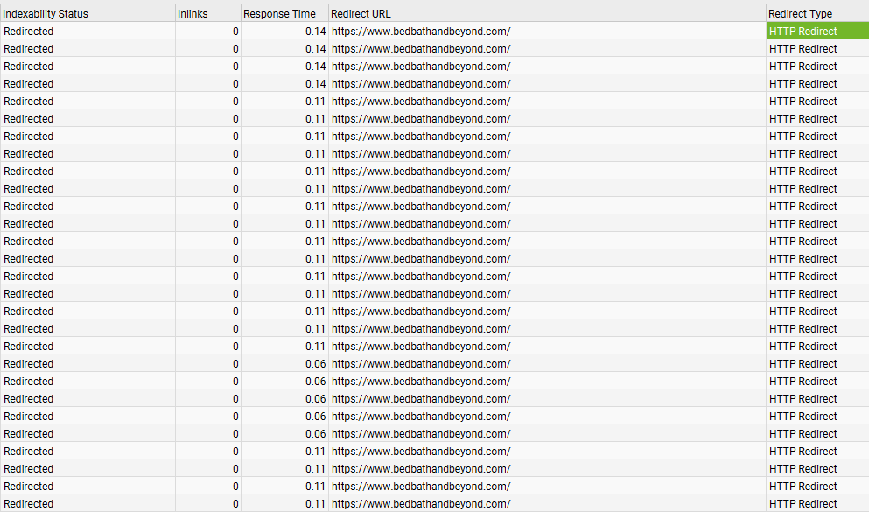Click the second row's bedbathandbeyond.com URL
The image size is (869, 512).
421,49
